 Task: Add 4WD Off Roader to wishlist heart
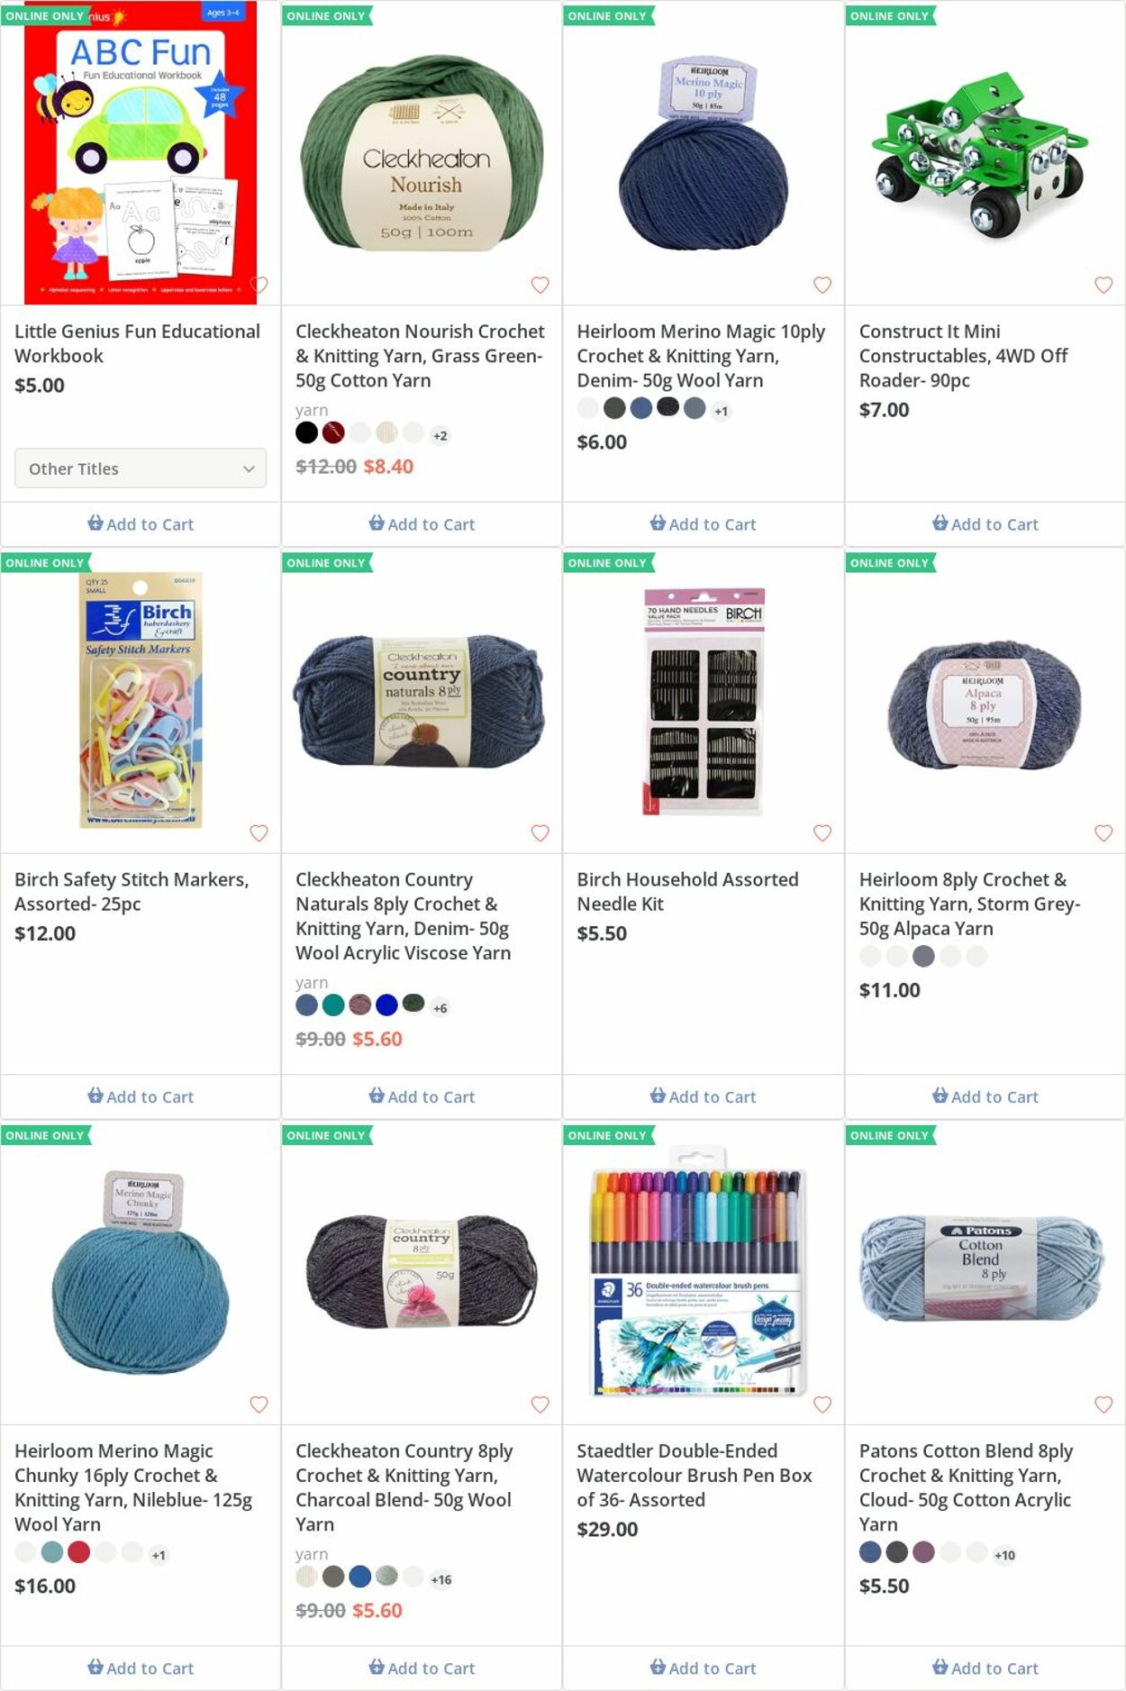(x=1103, y=285)
